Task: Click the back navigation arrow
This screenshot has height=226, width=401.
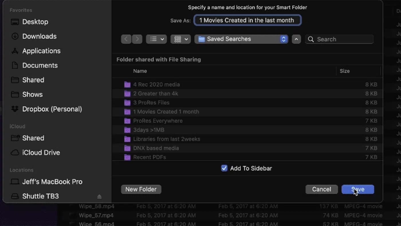Action: [126, 39]
